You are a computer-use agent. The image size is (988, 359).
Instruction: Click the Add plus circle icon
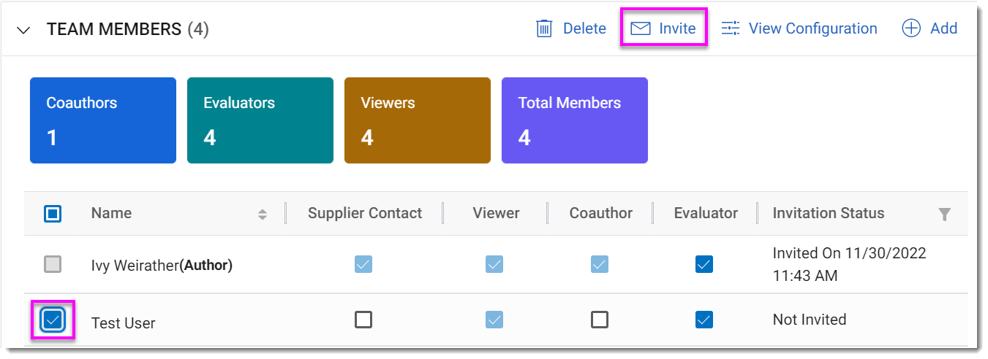(x=910, y=28)
